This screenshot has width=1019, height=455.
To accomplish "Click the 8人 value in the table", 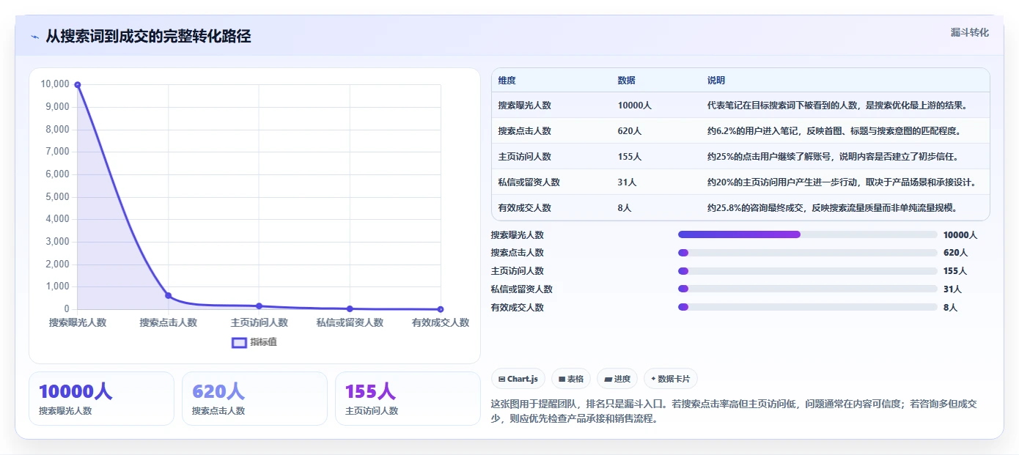I will tap(625, 208).
